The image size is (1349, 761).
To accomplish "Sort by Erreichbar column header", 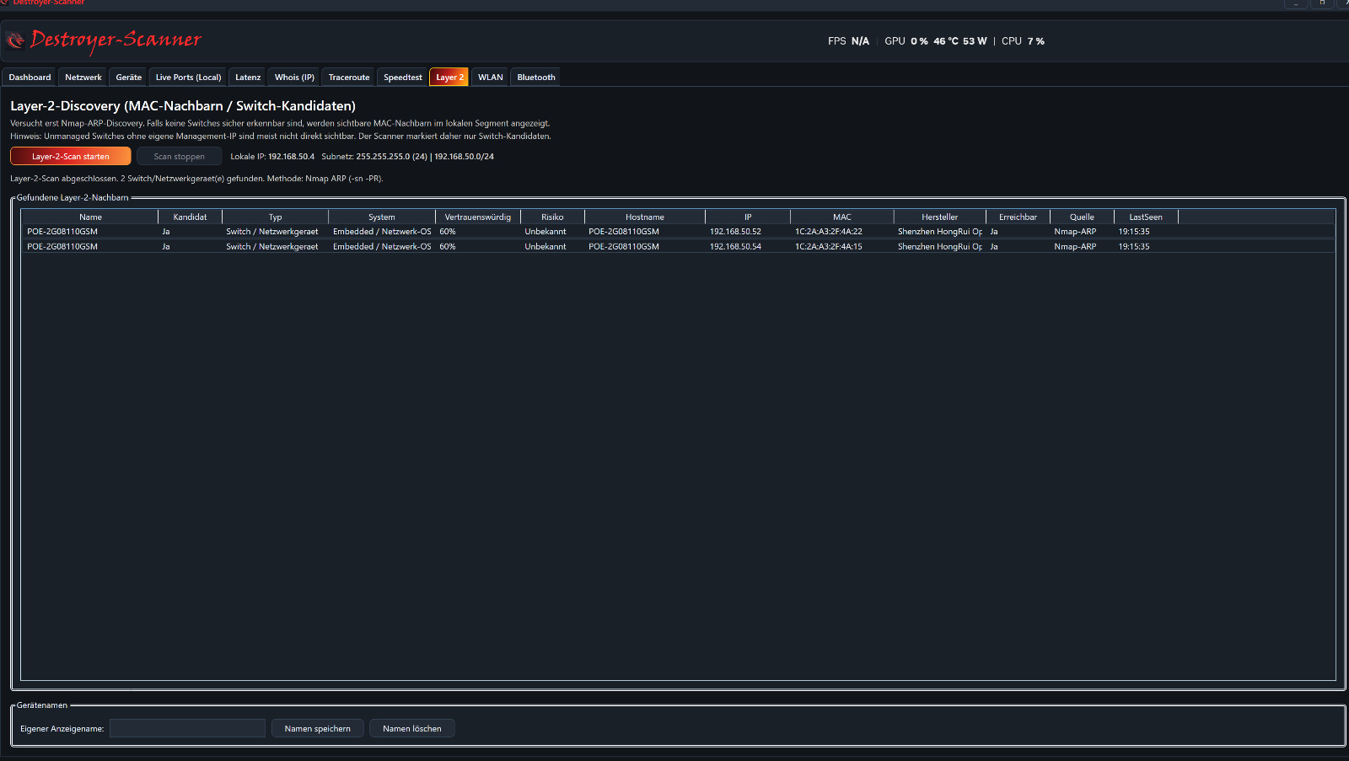I will pos(1018,217).
